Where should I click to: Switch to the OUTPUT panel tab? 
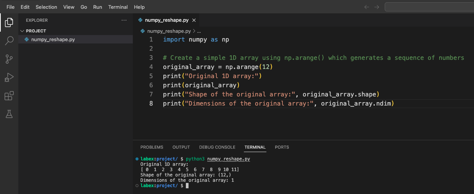[x=181, y=147]
